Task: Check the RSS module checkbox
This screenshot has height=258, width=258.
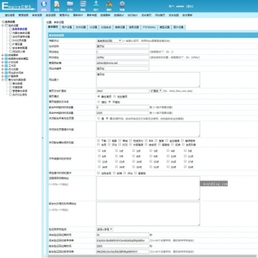Action: pos(146,140)
